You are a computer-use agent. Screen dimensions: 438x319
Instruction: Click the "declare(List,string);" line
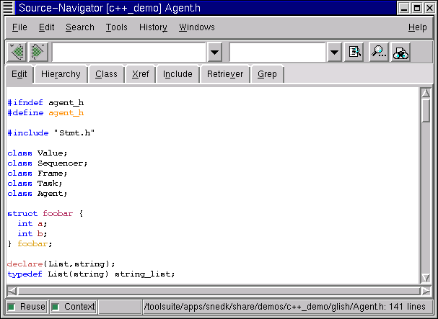click(x=61, y=264)
